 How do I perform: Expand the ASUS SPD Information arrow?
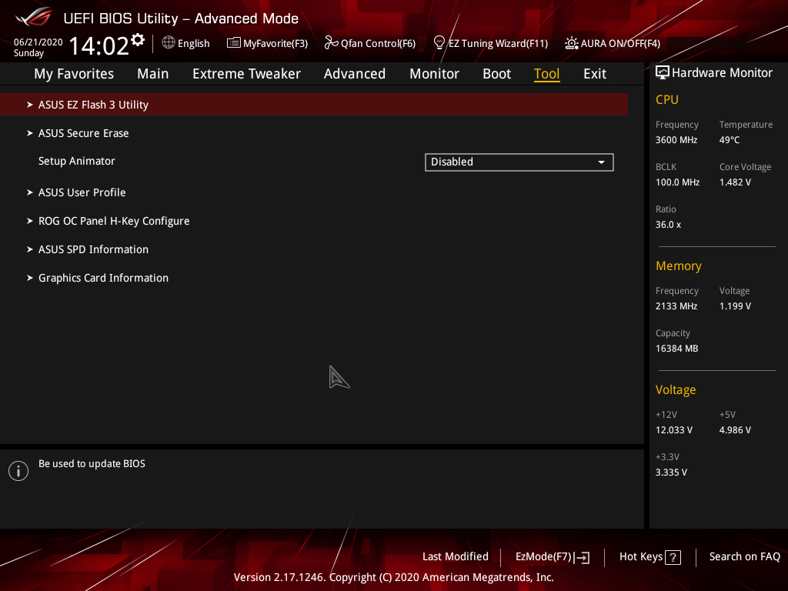[30, 249]
